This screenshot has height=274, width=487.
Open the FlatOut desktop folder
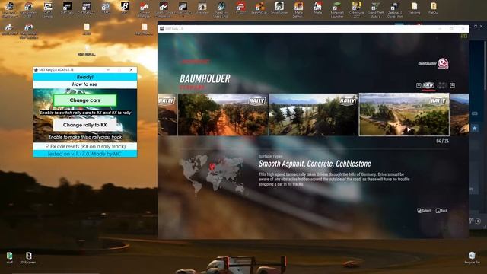tap(433, 8)
